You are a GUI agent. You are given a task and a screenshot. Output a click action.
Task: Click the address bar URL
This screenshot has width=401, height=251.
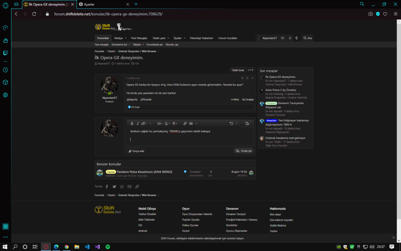pyautogui.click(x=108, y=14)
